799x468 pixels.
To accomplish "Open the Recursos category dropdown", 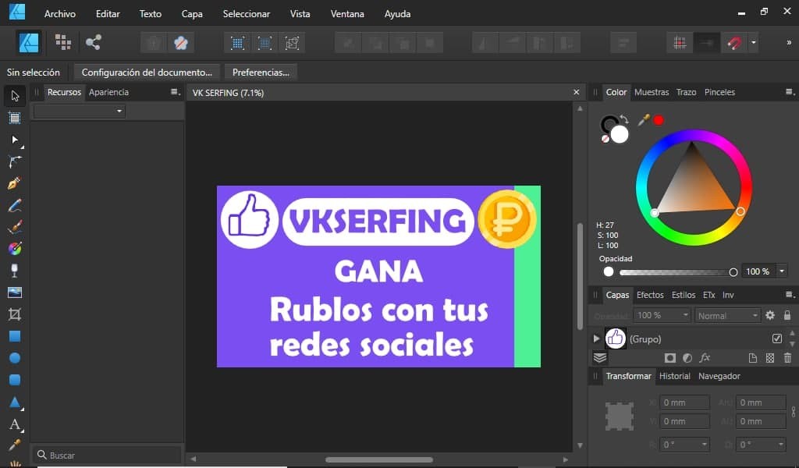I will tap(79, 111).
